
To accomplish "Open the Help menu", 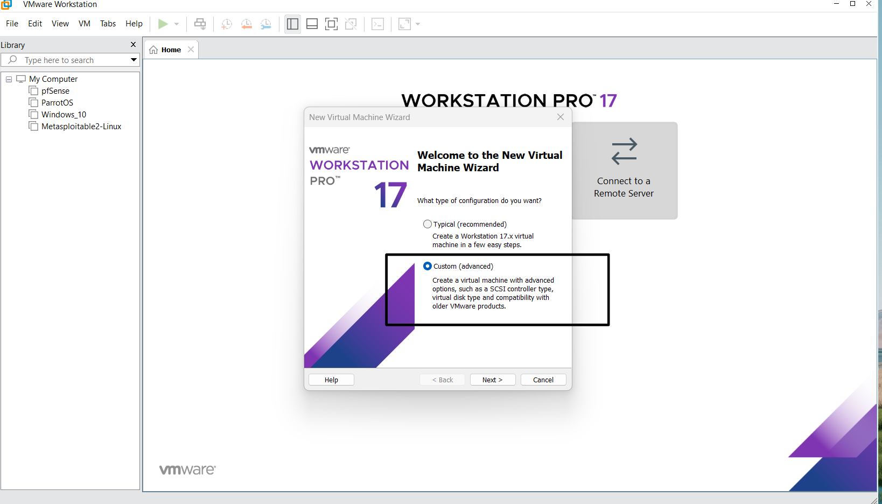I will tap(134, 24).
